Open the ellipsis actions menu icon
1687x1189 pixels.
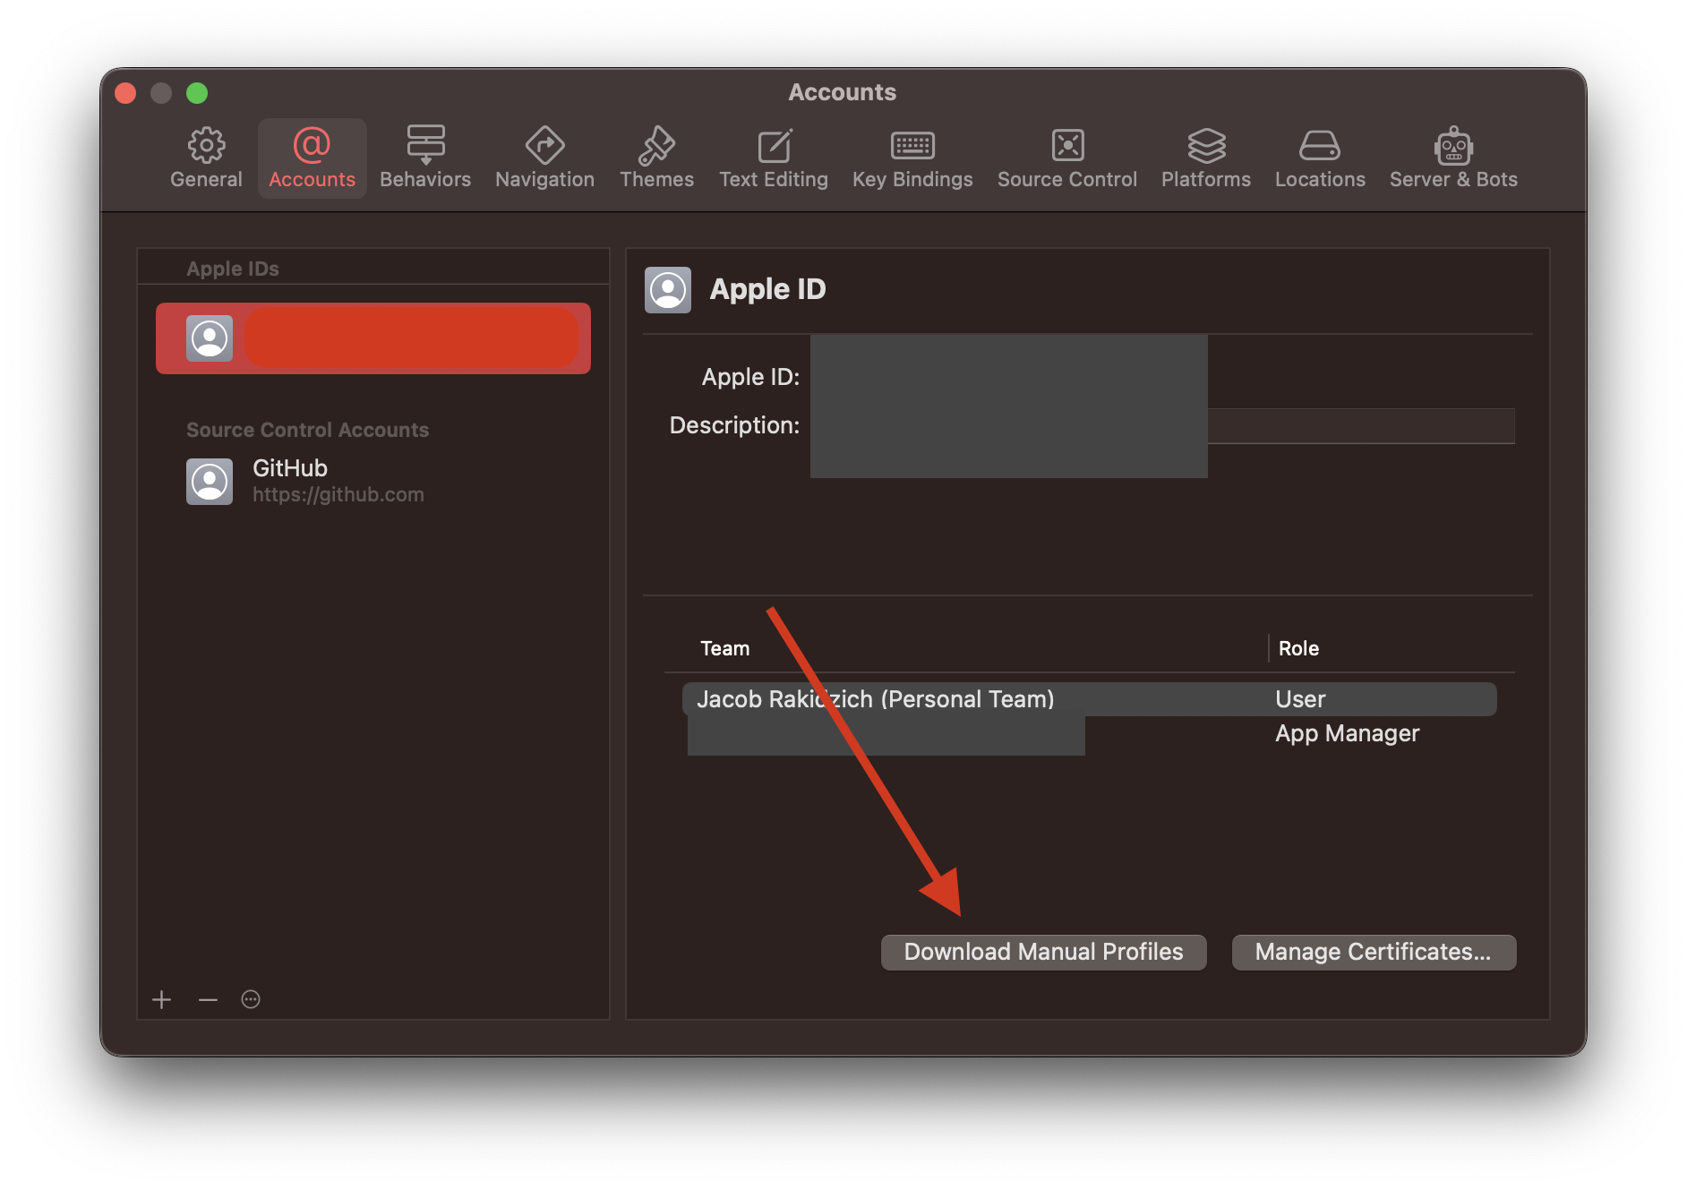pyautogui.click(x=251, y=999)
